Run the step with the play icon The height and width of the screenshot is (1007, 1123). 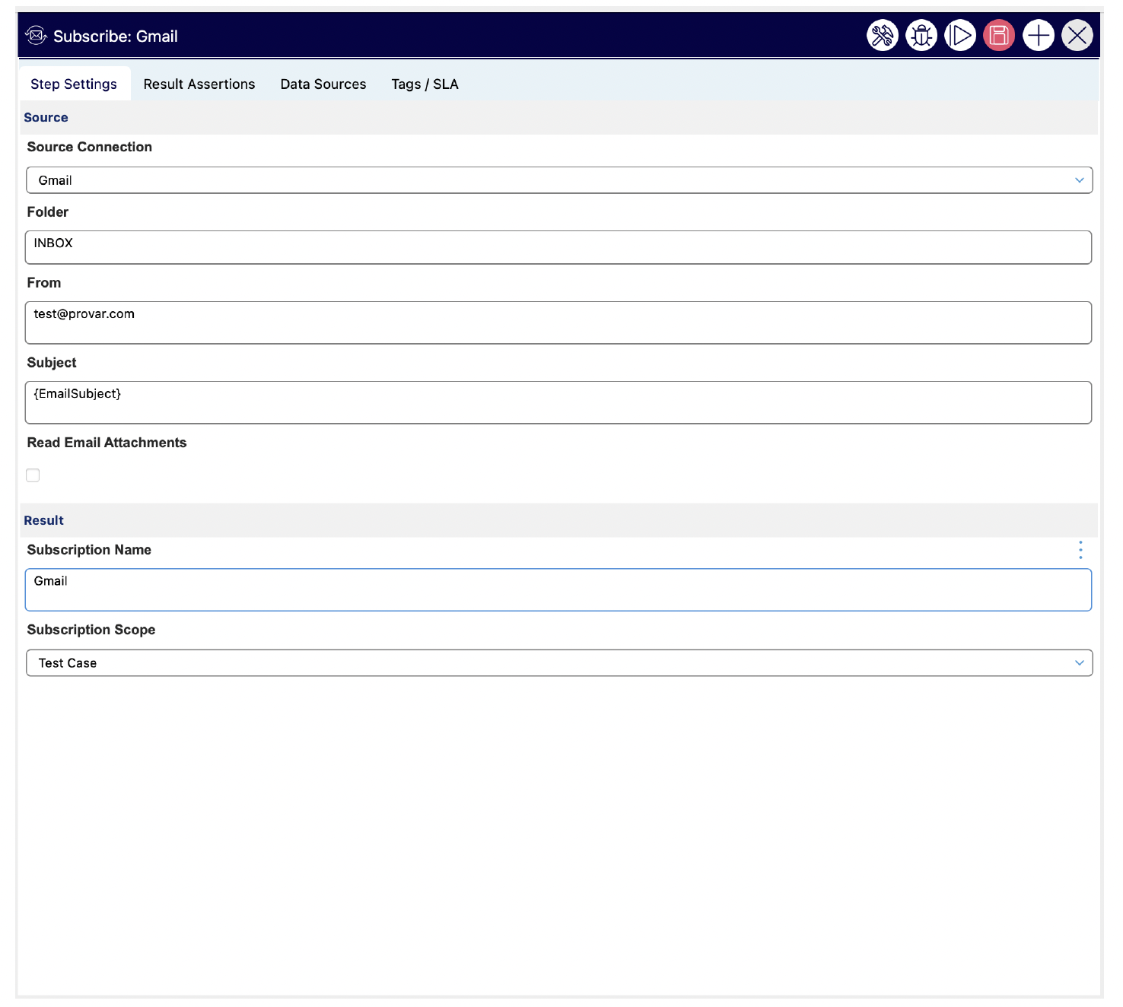point(960,36)
